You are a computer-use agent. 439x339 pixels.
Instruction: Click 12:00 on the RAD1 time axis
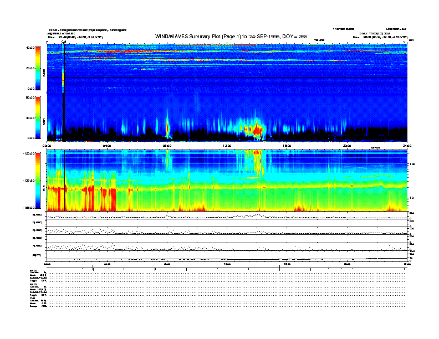(227, 146)
